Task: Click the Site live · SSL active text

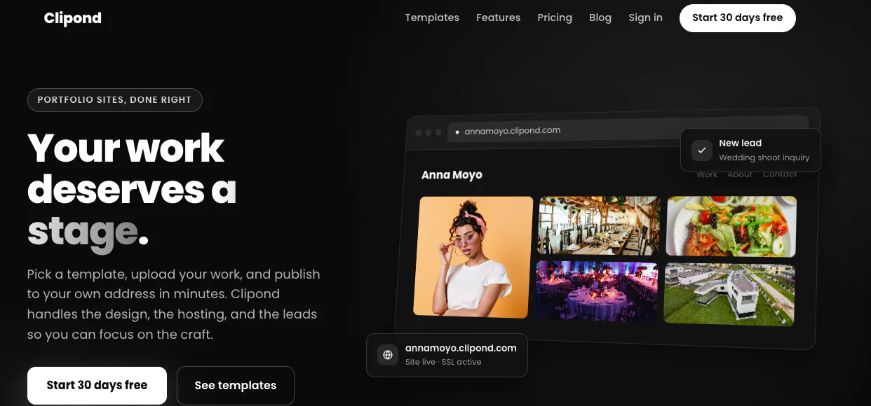Action: [x=443, y=363]
